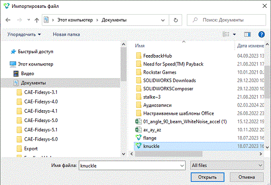The image size is (271, 185).
Task: Create a folder with Новая папка
Action: pyautogui.click(x=67, y=35)
